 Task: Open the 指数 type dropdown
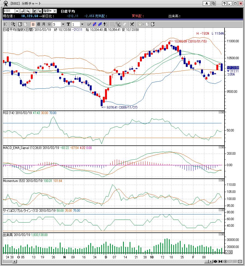tap(55, 11)
